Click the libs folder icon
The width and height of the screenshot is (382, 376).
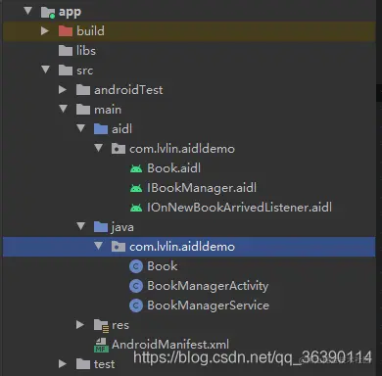[66, 51]
